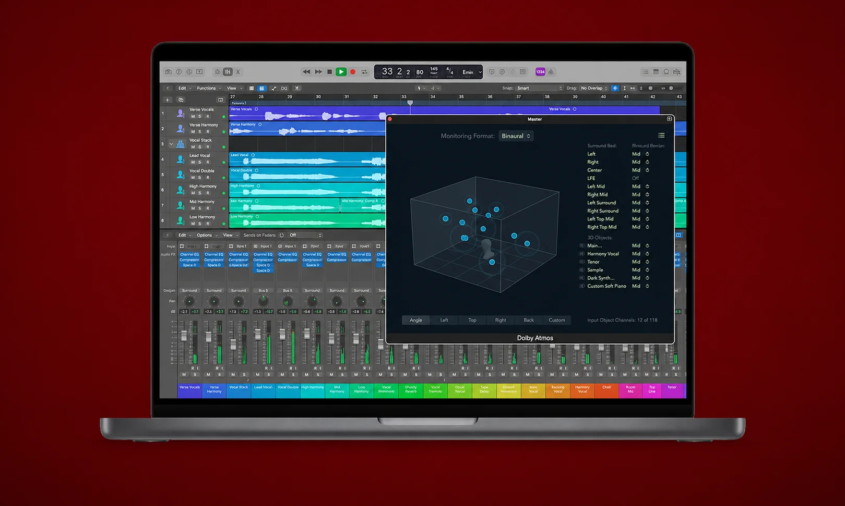Select the Custom view tab

[557, 320]
